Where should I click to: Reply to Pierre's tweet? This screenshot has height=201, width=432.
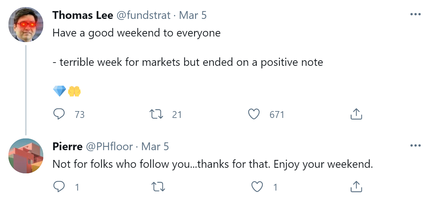[x=59, y=187]
